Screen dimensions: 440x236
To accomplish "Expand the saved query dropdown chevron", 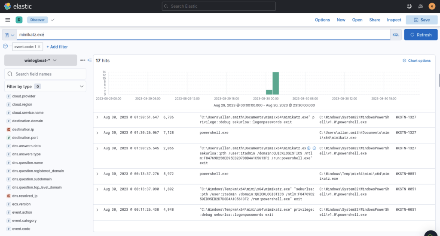I will coord(12,35).
